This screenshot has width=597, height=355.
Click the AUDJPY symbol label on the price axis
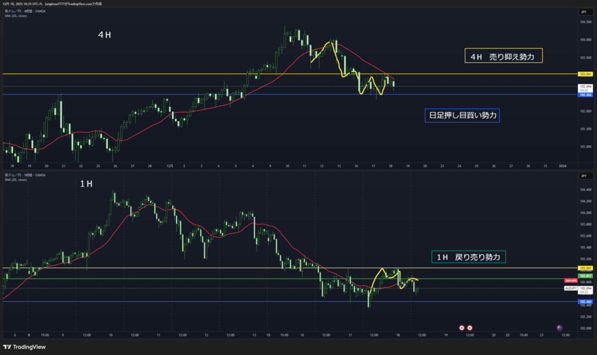tap(570, 288)
